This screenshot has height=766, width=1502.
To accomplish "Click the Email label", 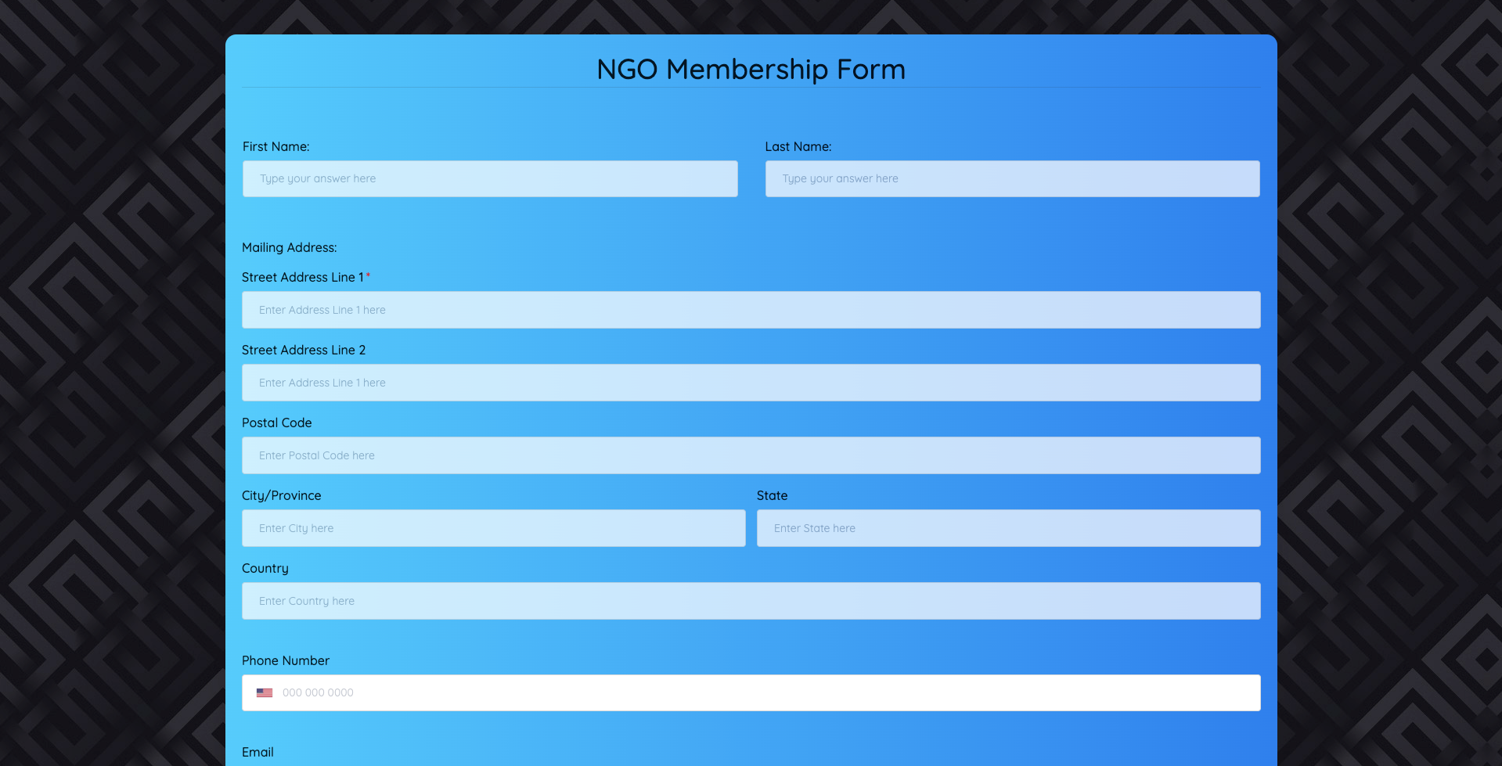I will point(258,752).
